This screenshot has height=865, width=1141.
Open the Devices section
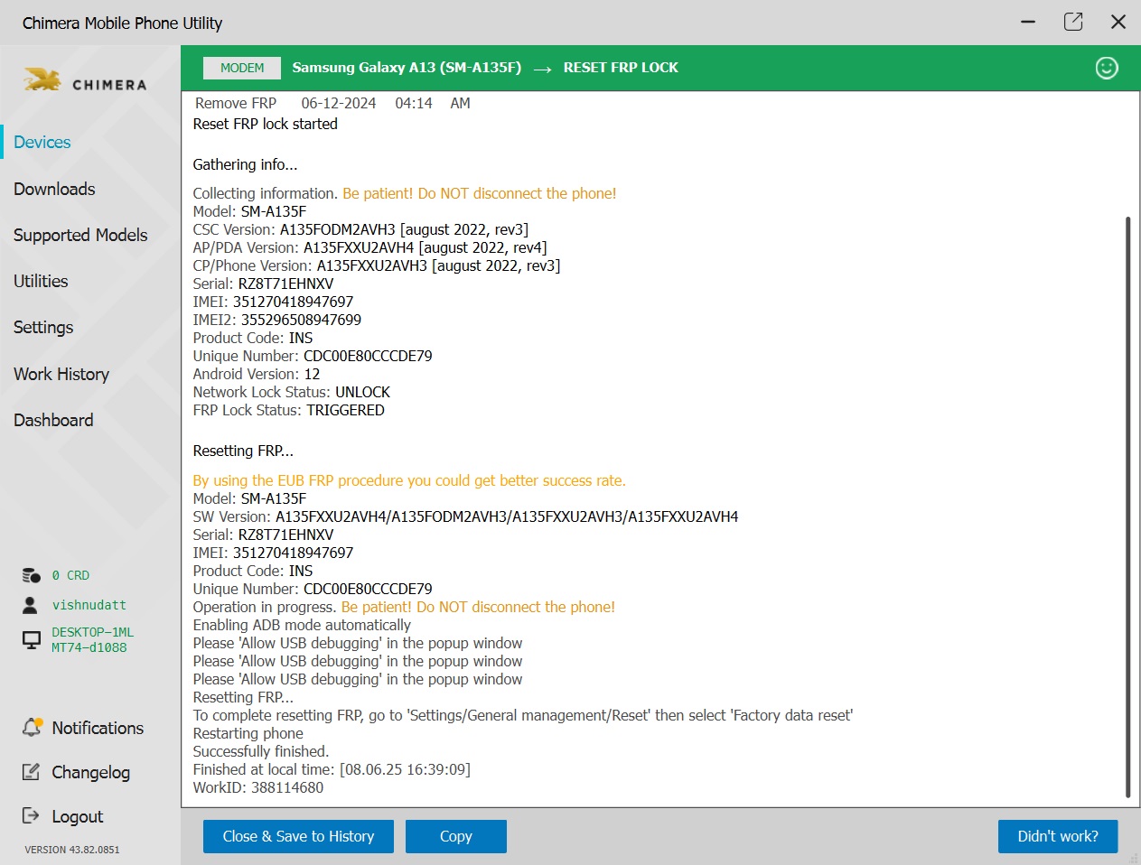(x=42, y=143)
